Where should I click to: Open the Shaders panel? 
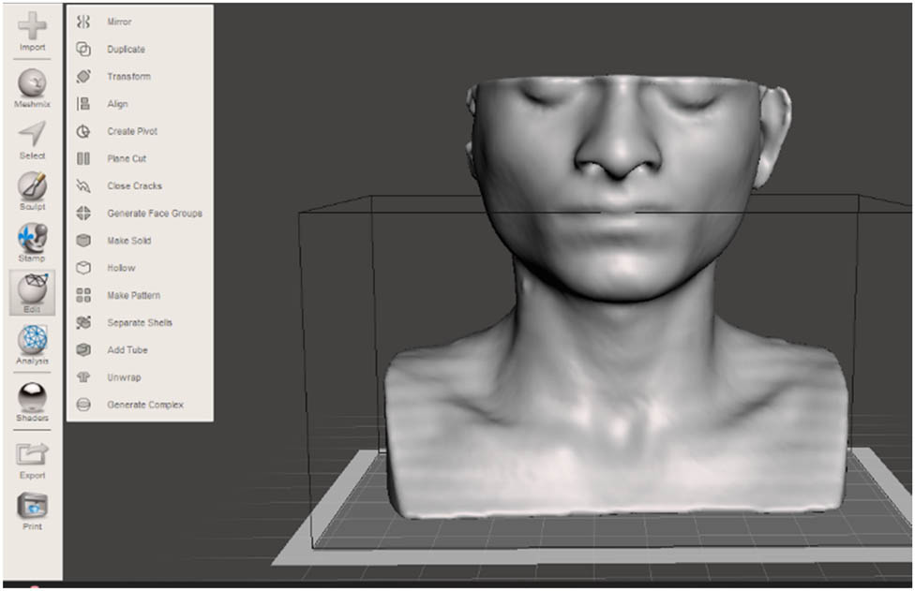pyautogui.click(x=31, y=397)
